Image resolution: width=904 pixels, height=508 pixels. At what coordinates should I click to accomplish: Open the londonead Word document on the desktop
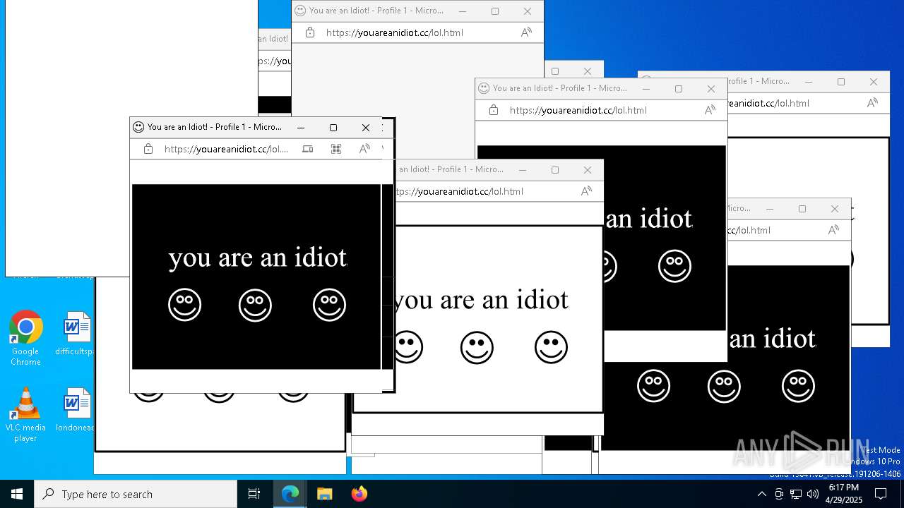point(76,410)
